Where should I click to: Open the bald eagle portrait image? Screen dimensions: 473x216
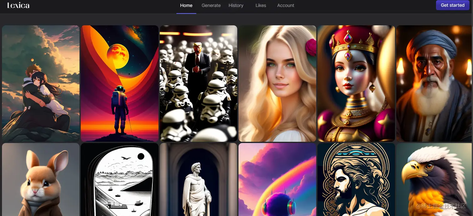pyautogui.click(x=435, y=179)
